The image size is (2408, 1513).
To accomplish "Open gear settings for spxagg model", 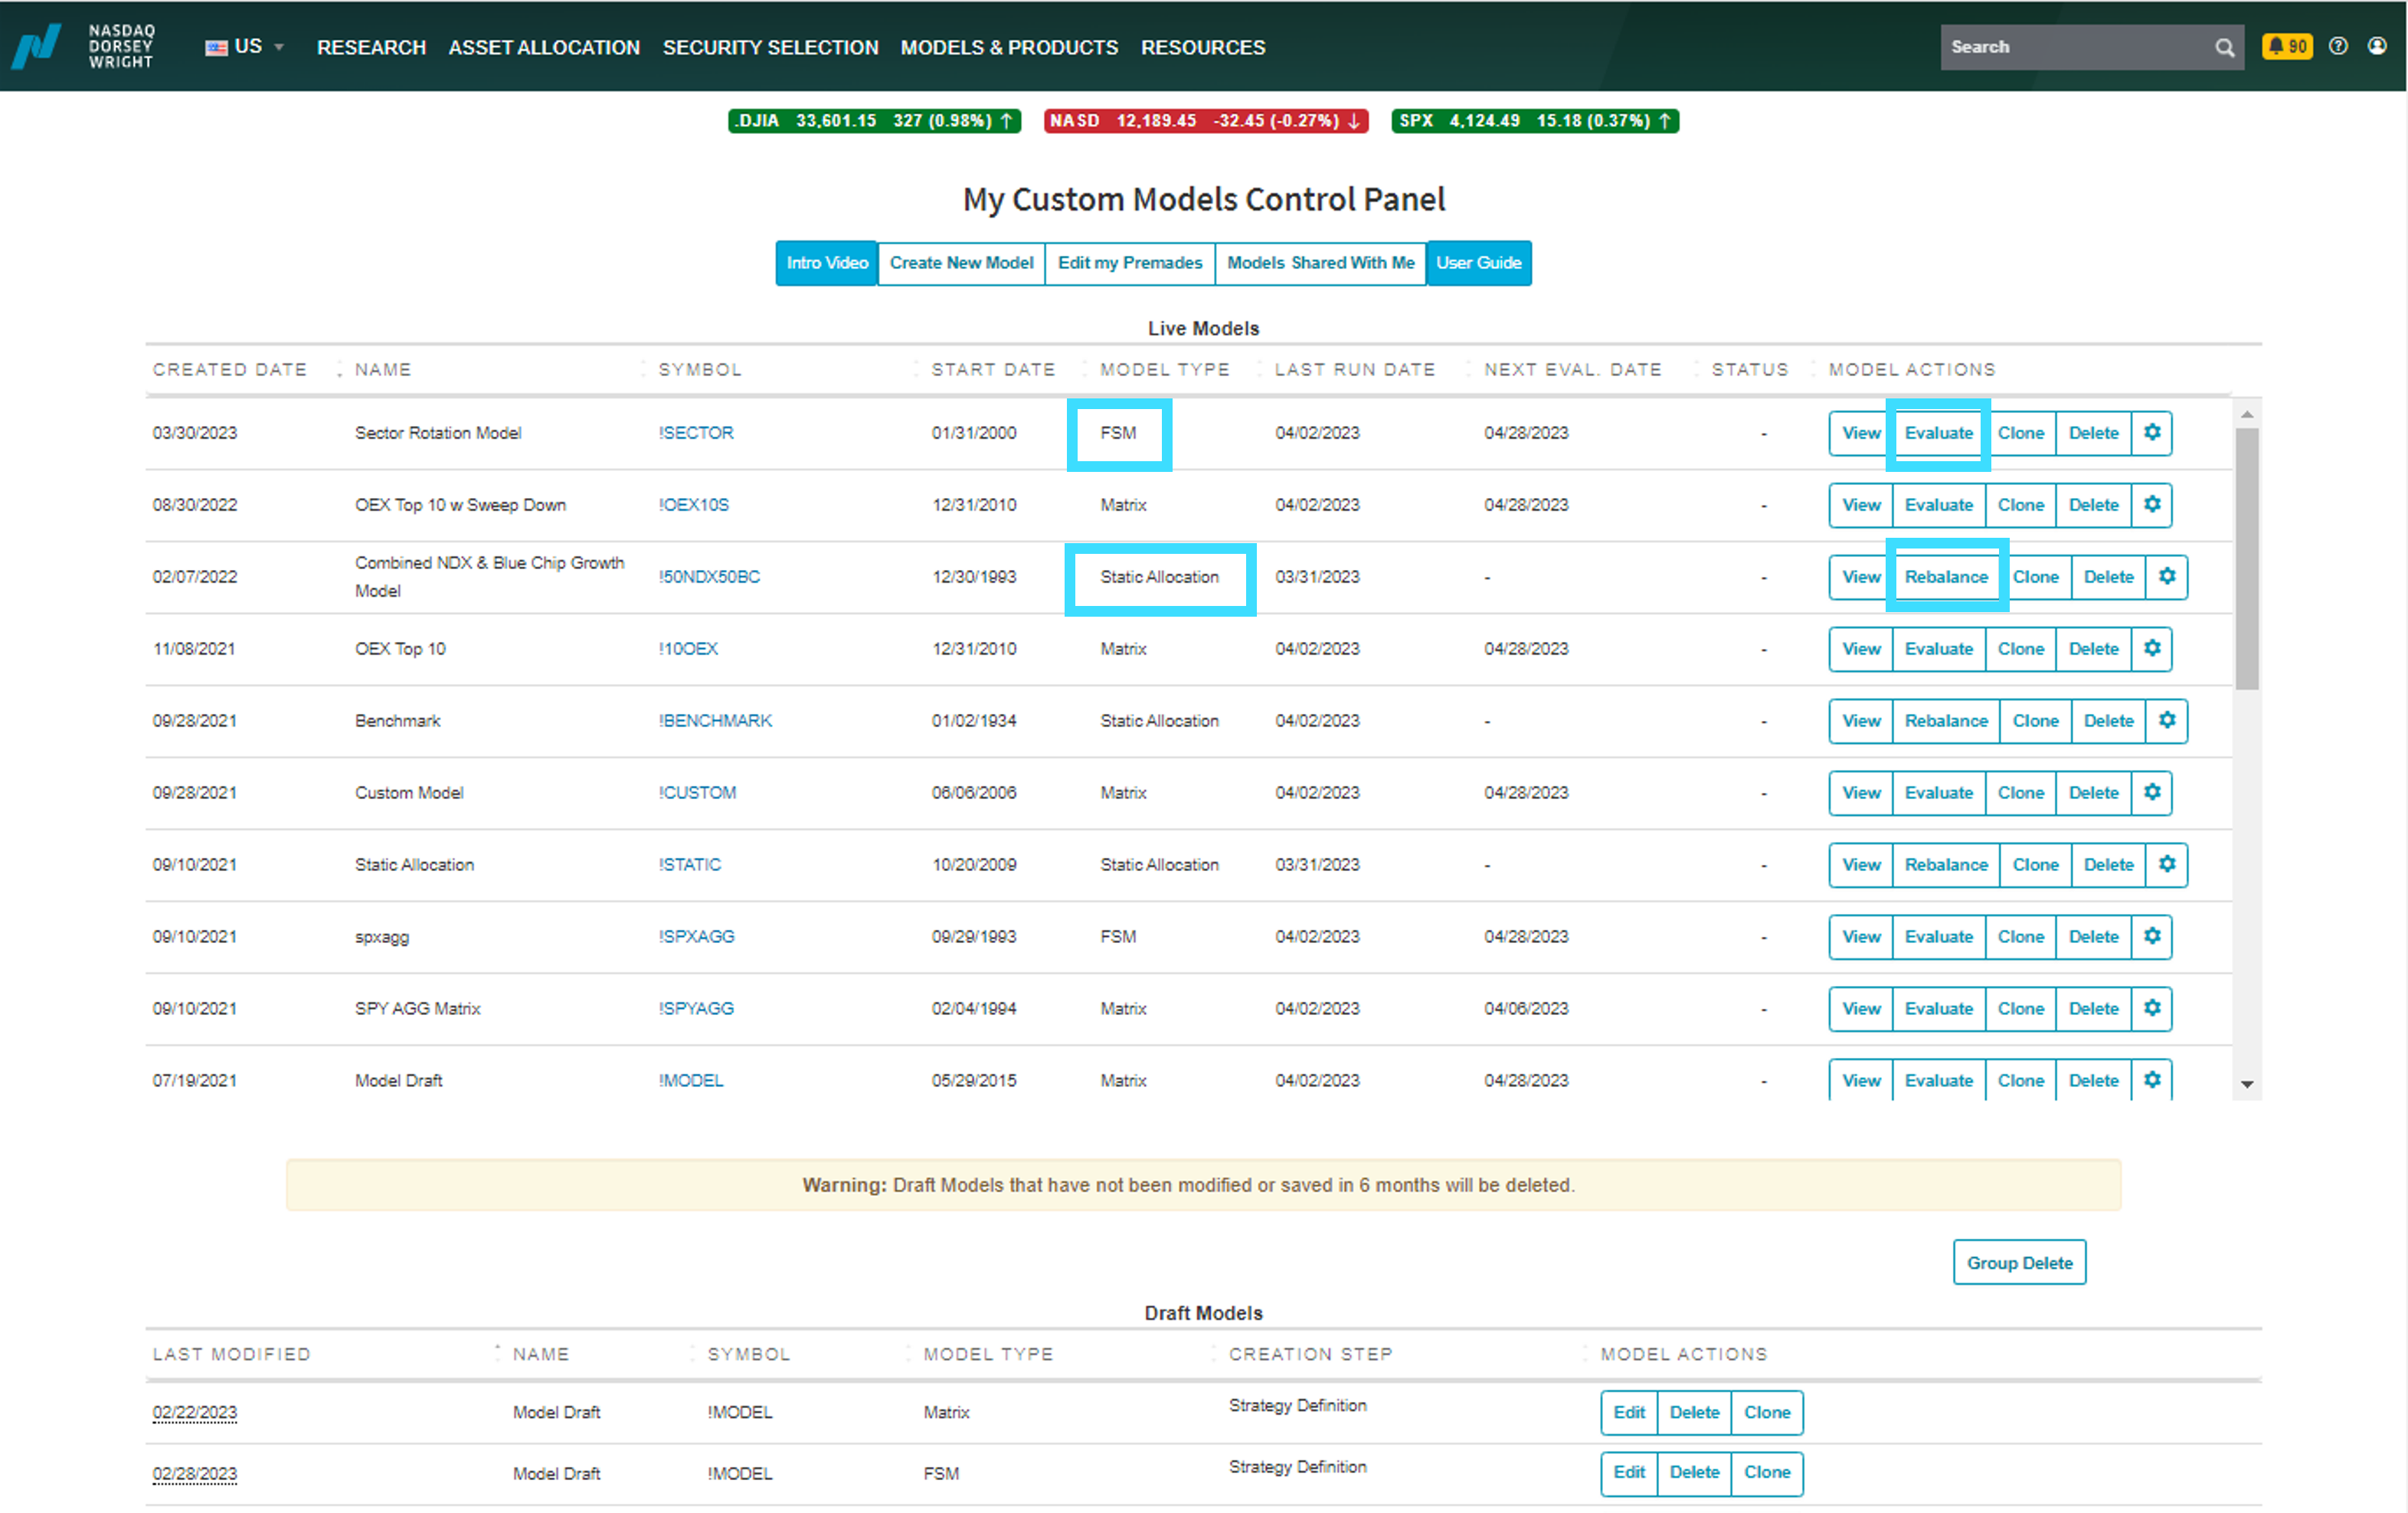I will [2151, 936].
